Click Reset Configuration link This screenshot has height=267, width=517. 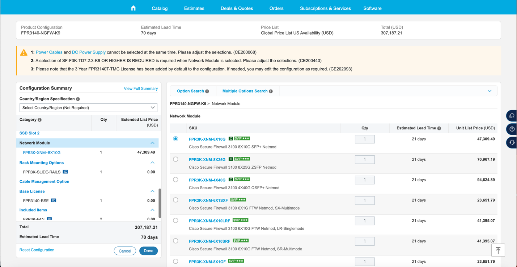point(37,250)
